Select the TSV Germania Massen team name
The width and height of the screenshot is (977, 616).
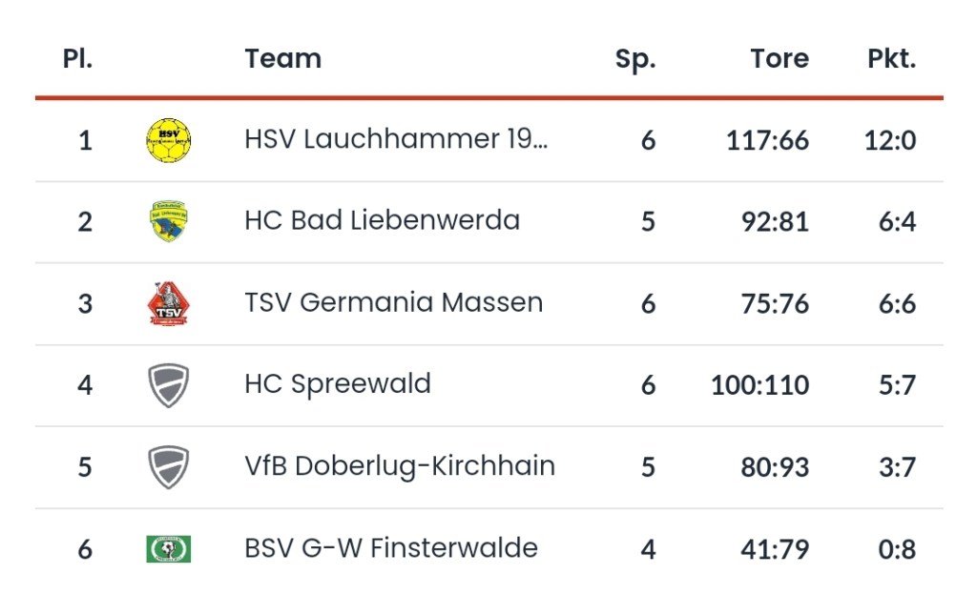(x=393, y=302)
